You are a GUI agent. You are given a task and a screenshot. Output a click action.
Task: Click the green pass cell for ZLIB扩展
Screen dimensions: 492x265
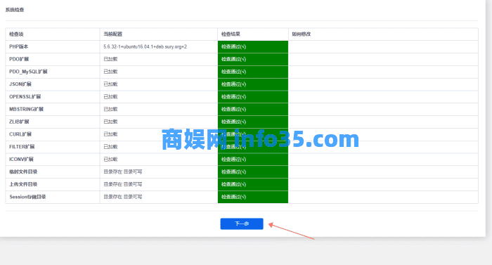(253, 122)
